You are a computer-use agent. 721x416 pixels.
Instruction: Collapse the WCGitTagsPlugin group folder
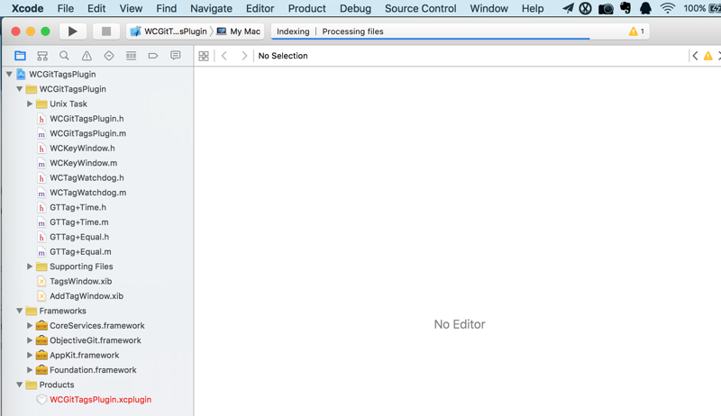tap(19, 89)
